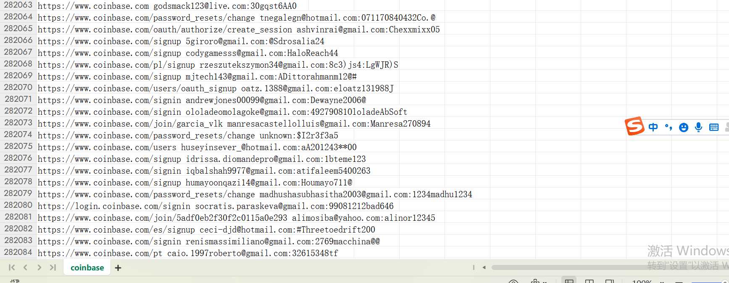
Task: Click the data cell in row 282084 with the coinbase.com/pt URL
Action: click(x=188, y=253)
